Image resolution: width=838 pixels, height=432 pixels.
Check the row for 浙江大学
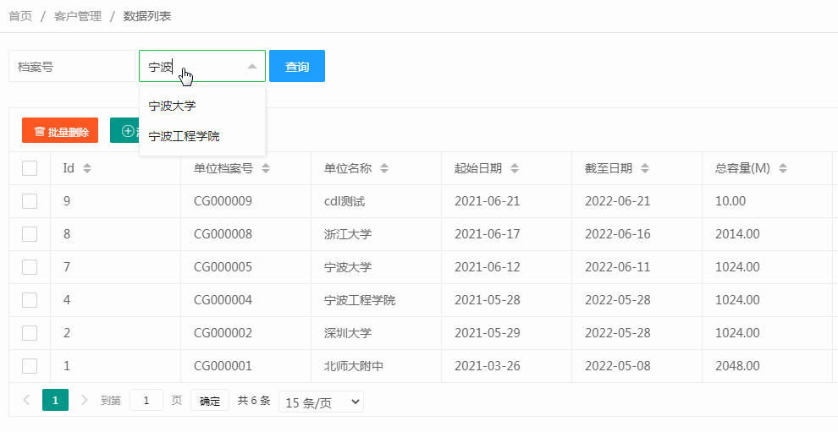coord(30,234)
